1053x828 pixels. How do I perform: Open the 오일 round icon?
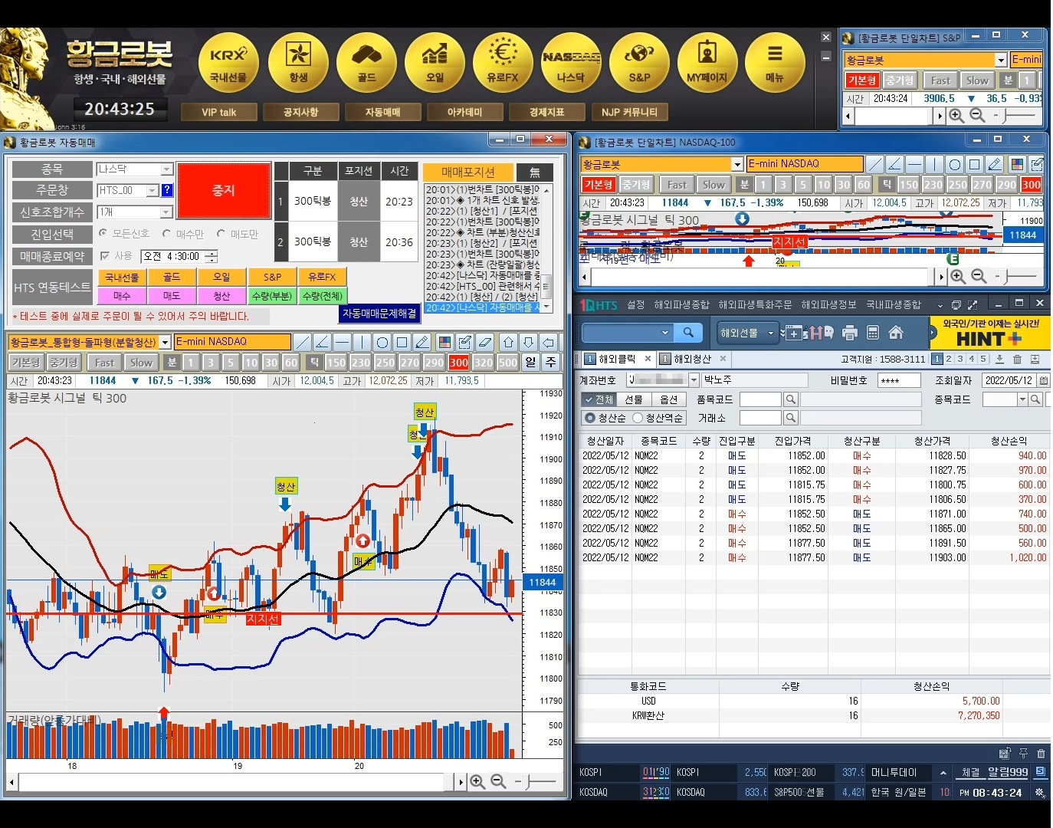435,64
